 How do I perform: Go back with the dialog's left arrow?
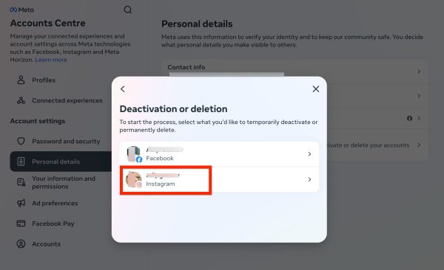click(123, 89)
